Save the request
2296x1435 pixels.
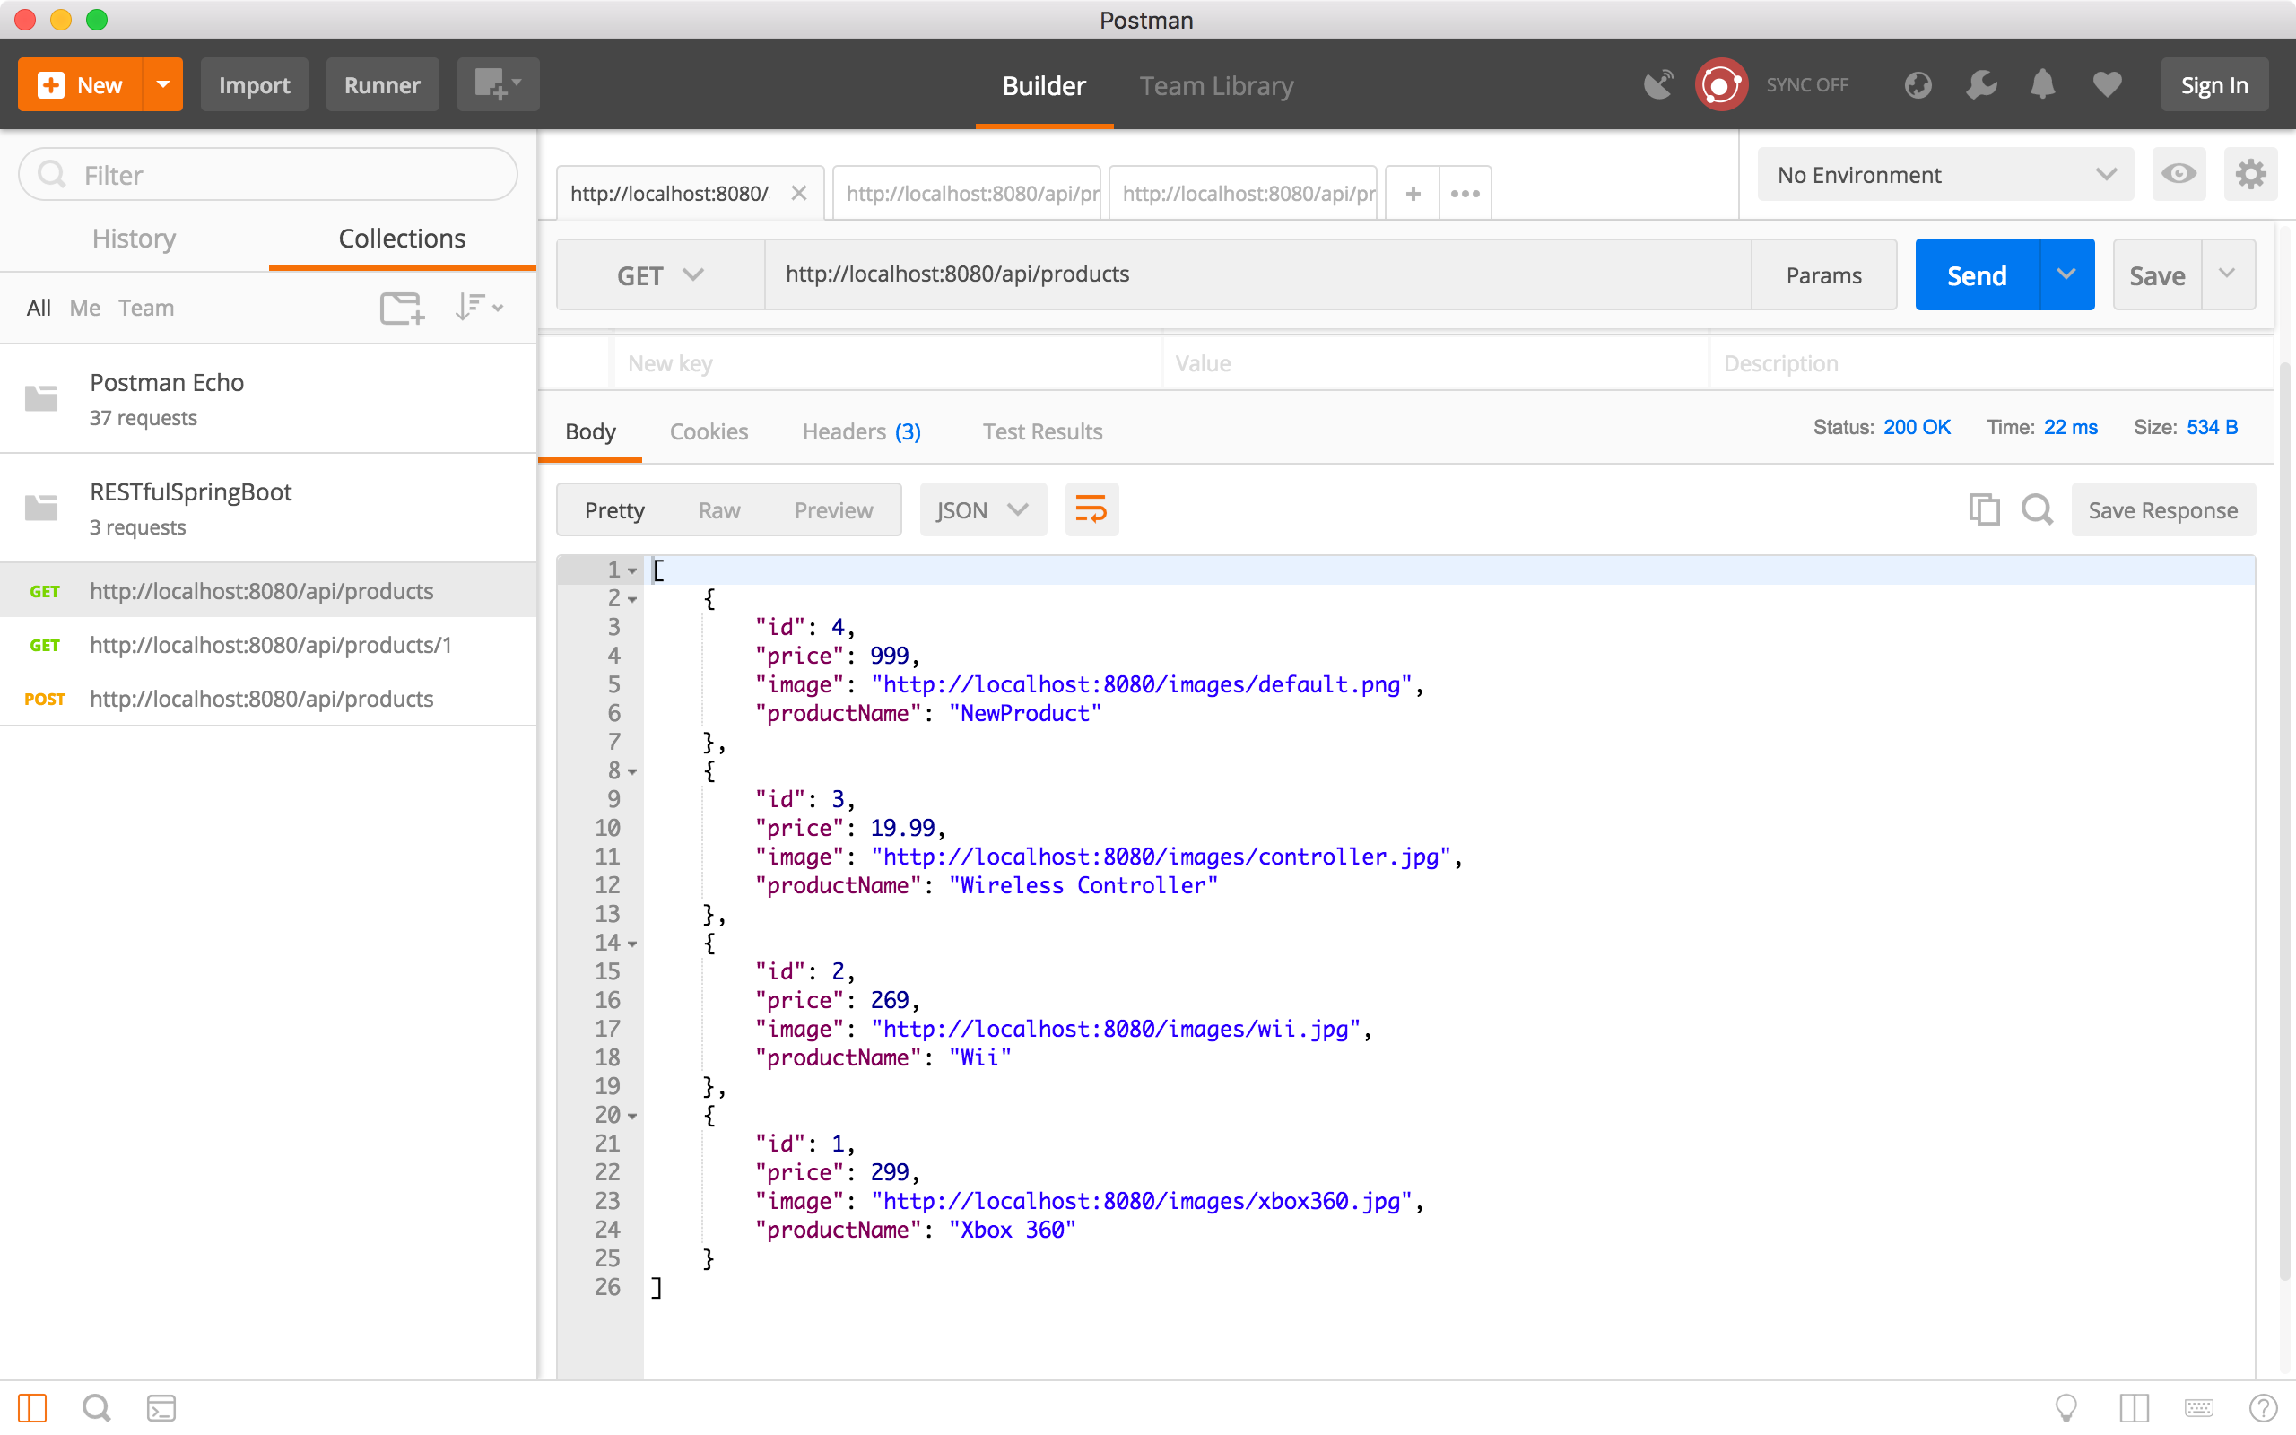(x=2156, y=275)
